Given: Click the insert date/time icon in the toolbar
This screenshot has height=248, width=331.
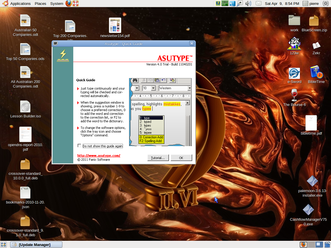Looking at the screenshot, I should pyautogui.click(x=172, y=80).
